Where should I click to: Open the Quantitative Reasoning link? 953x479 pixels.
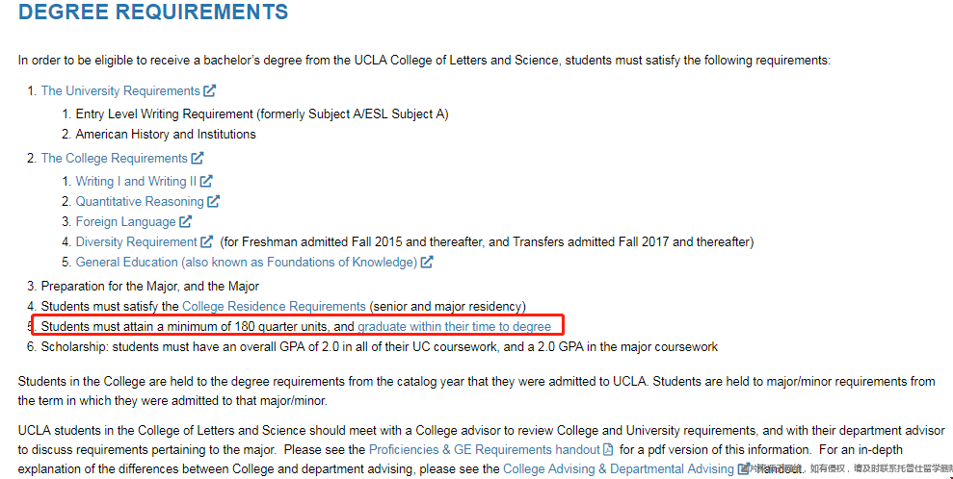(140, 202)
